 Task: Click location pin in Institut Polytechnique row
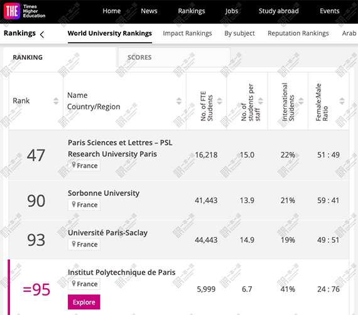click(x=73, y=284)
